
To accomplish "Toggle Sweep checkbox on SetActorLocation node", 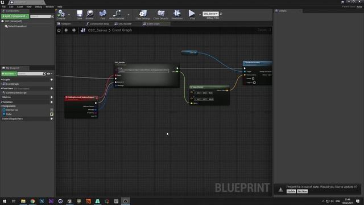I will 253,79.
